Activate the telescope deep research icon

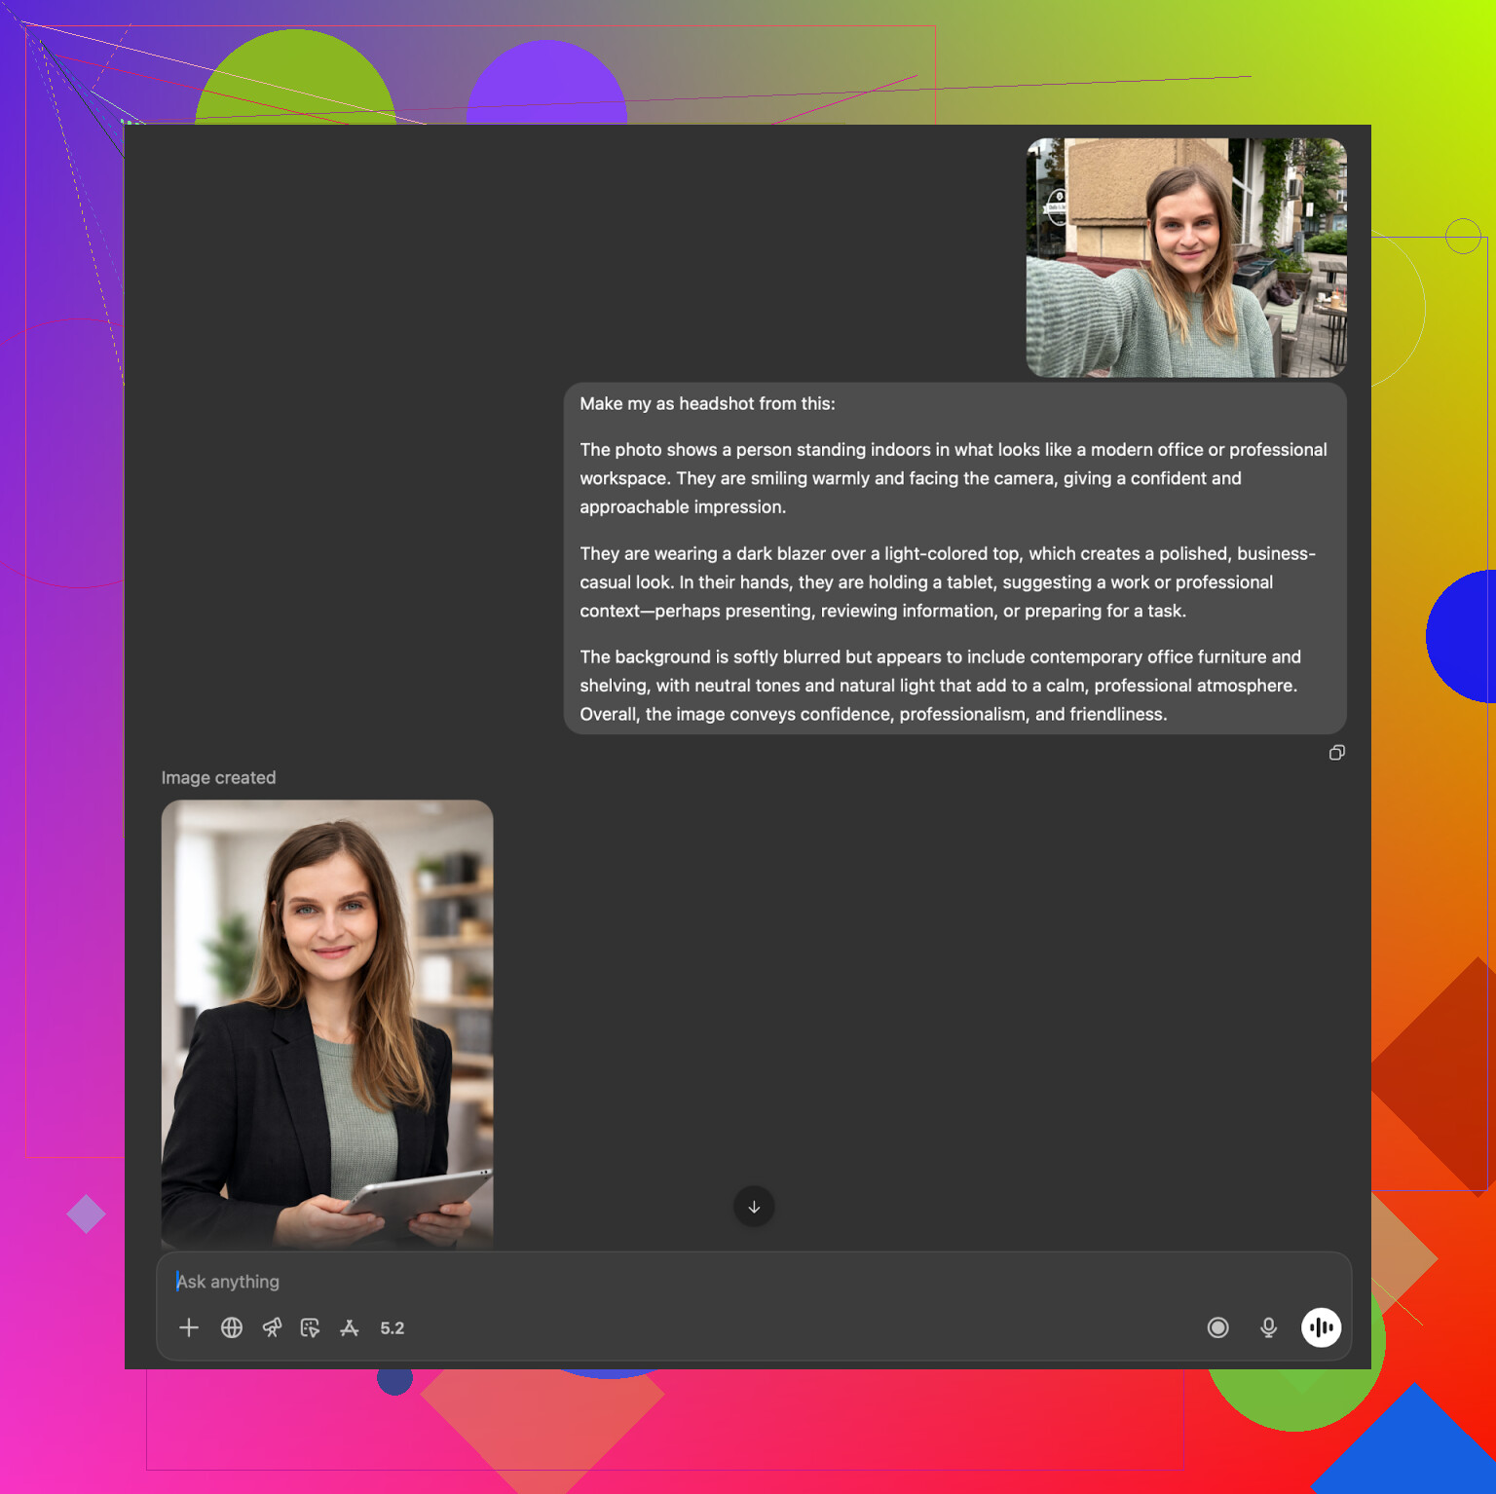[272, 1327]
